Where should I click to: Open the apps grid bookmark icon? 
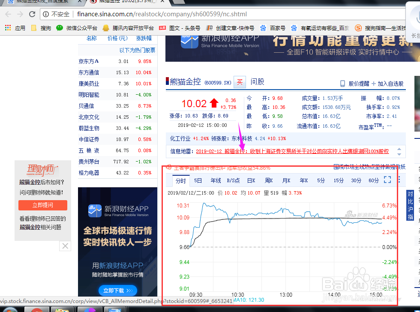point(8,28)
